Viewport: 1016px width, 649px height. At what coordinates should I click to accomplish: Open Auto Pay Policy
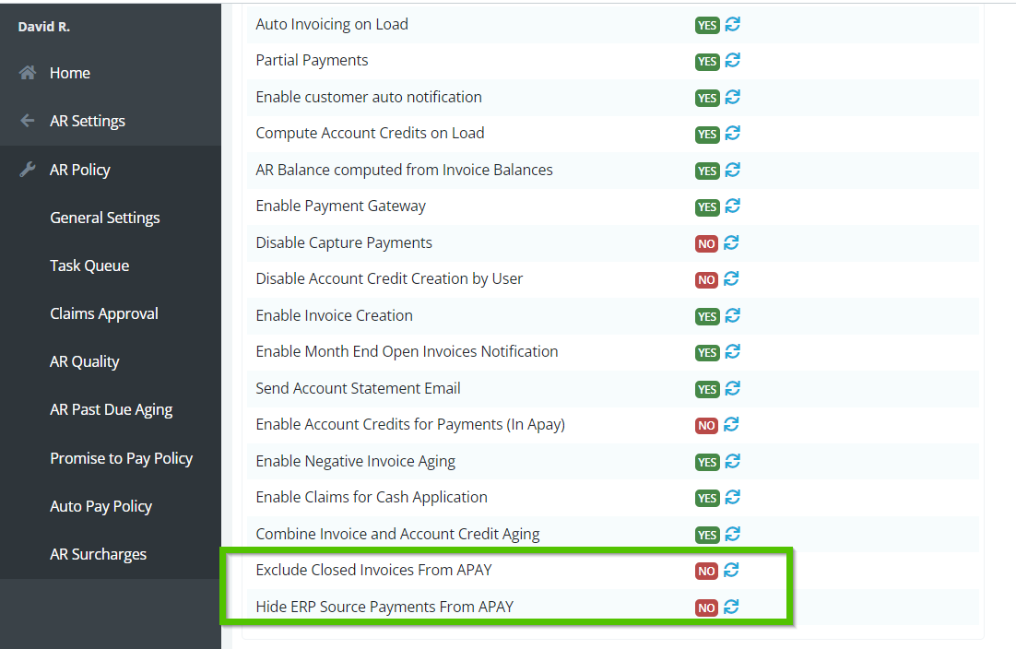click(100, 506)
